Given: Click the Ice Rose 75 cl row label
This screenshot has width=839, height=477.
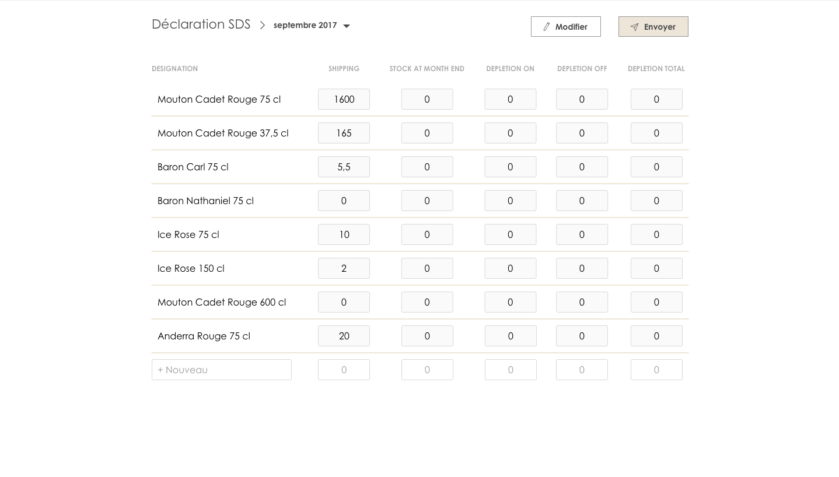Looking at the screenshot, I should coord(188,234).
